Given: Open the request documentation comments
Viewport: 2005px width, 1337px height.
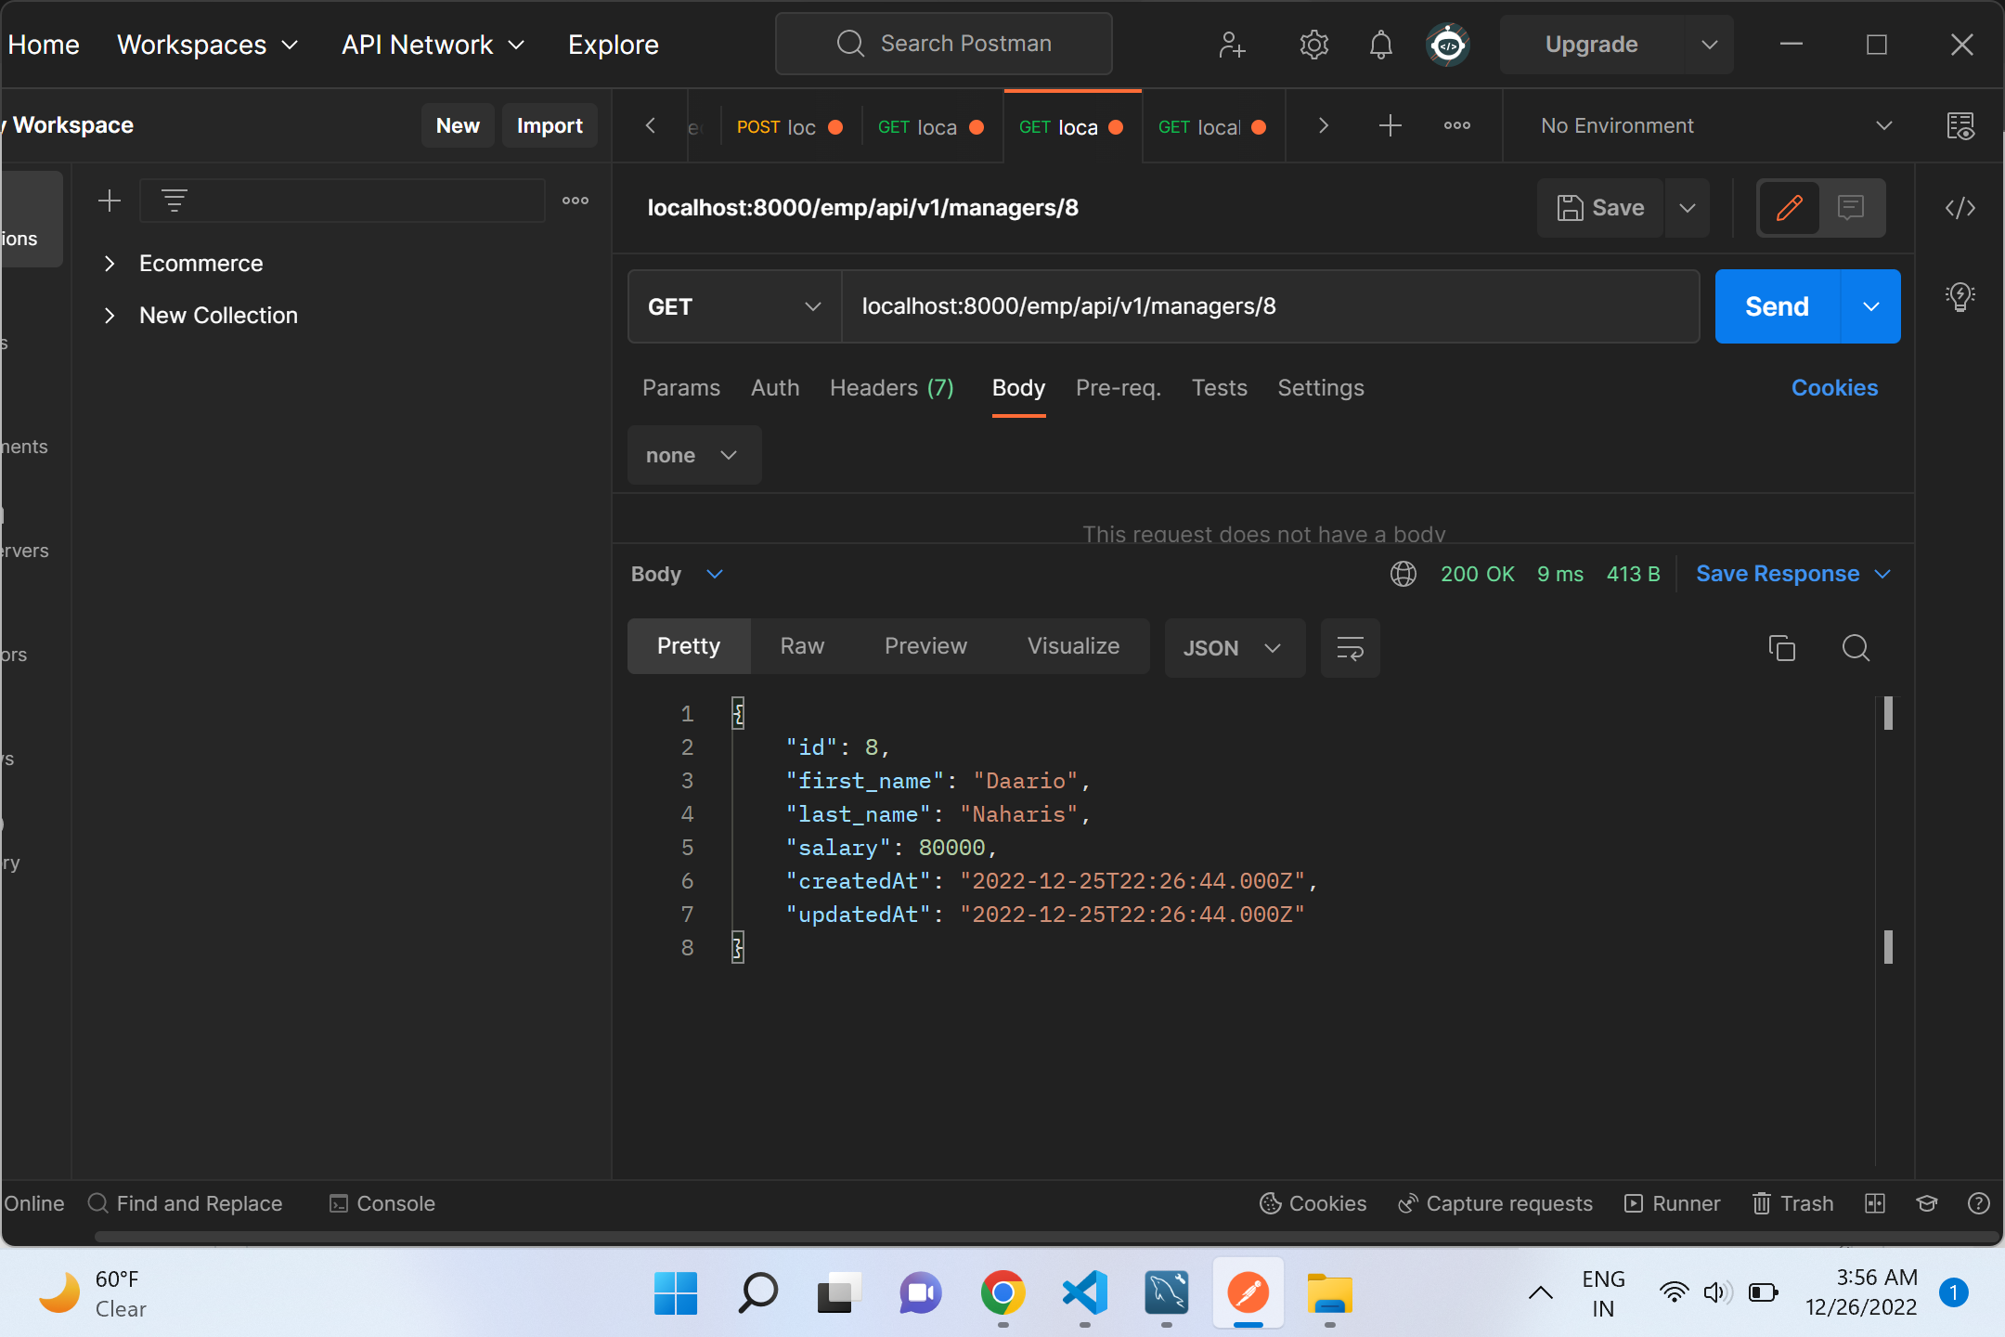Looking at the screenshot, I should pos(1851,208).
